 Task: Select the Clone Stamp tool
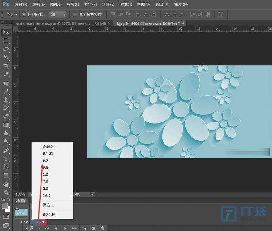(6, 100)
